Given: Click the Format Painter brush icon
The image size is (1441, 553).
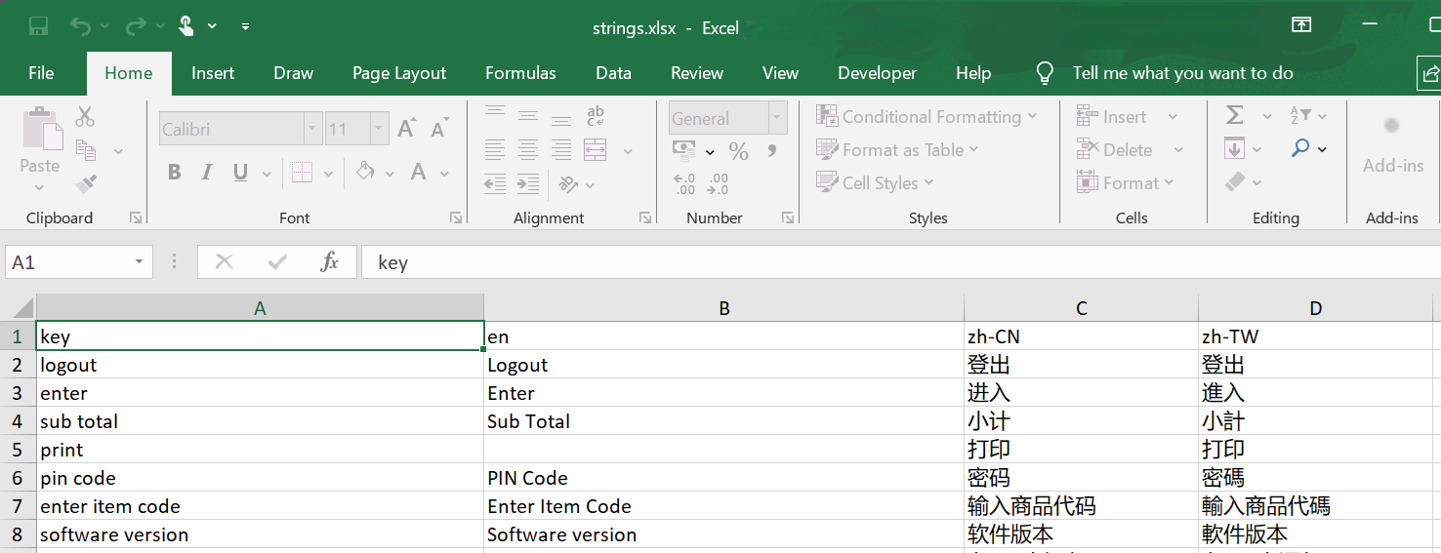Looking at the screenshot, I should click(86, 183).
